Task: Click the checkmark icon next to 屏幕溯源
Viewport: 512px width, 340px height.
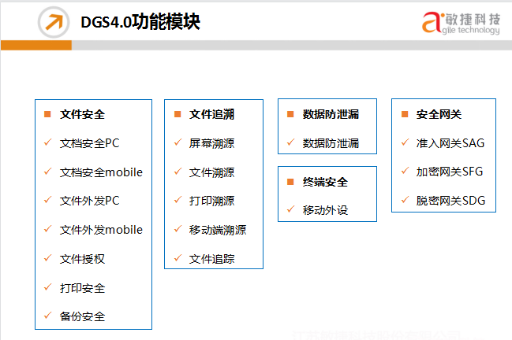Action: tap(177, 143)
